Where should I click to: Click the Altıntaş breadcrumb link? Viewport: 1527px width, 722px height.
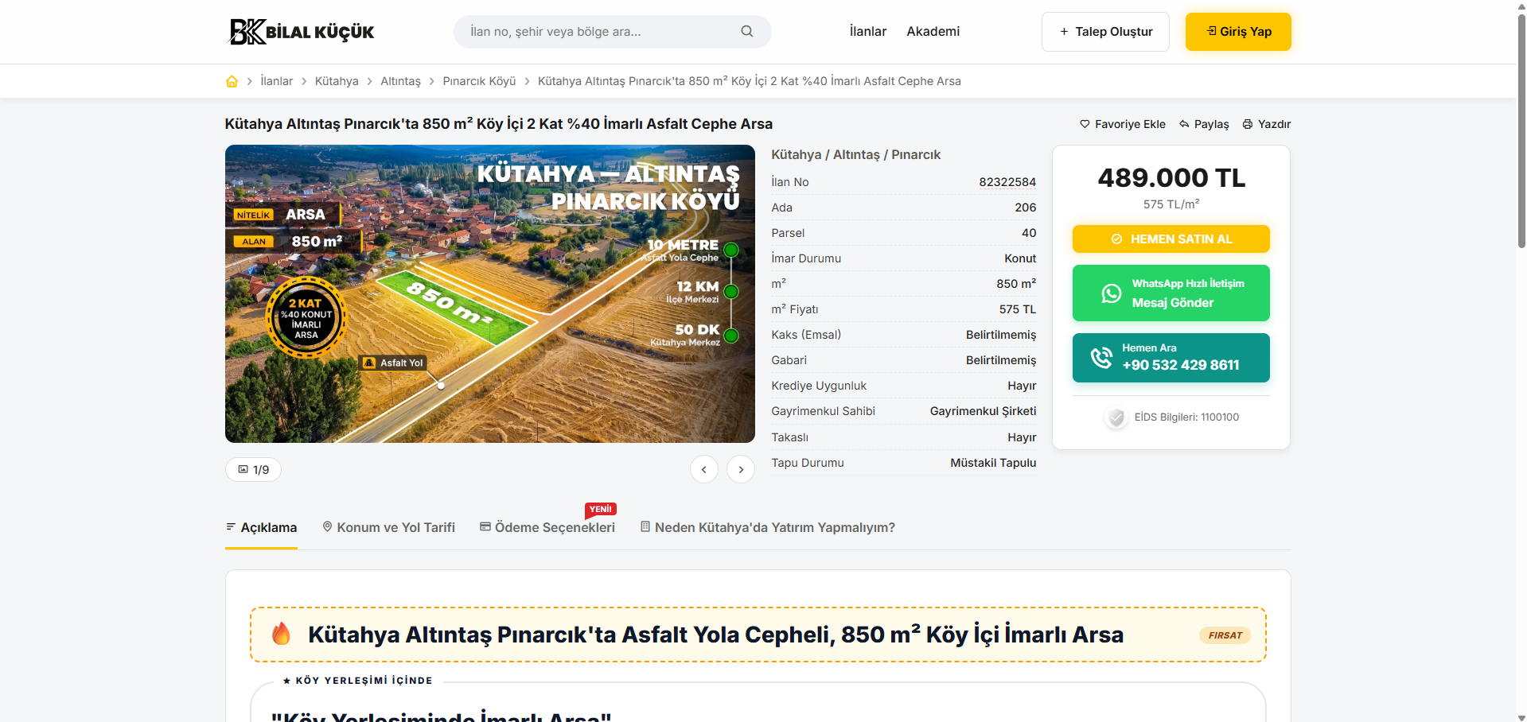400,81
